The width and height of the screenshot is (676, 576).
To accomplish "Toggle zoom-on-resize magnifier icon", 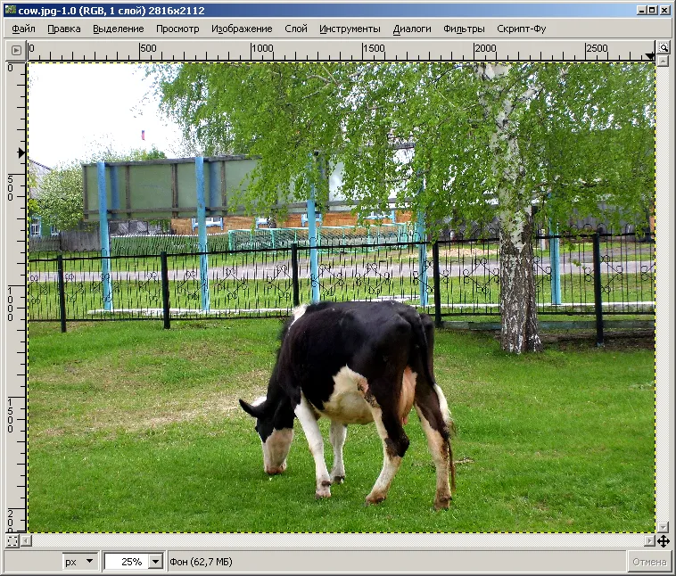I will [x=664, y=47].
